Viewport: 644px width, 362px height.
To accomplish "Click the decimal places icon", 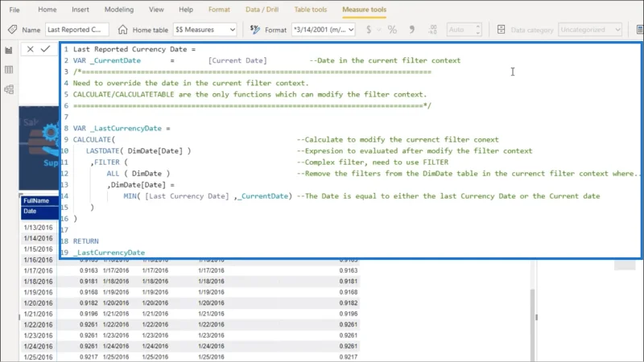I will point(432,30).
